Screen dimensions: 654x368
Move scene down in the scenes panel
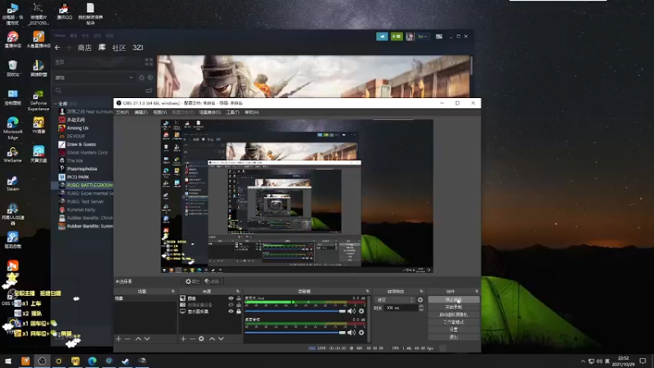pos(147,339)
